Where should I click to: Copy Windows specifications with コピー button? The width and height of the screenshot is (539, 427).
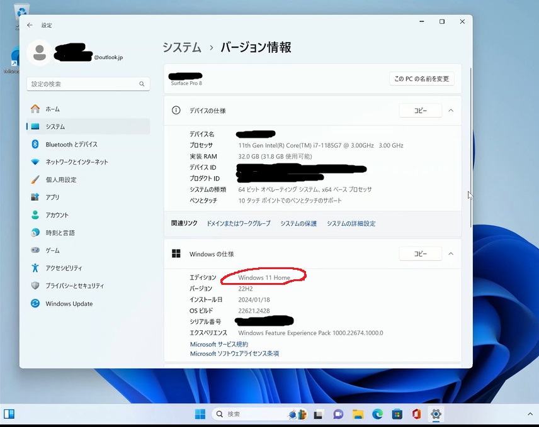420,253
